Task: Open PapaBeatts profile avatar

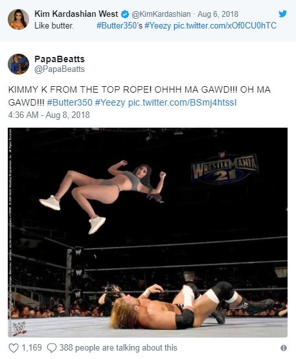Action: (x=18, y=64)
